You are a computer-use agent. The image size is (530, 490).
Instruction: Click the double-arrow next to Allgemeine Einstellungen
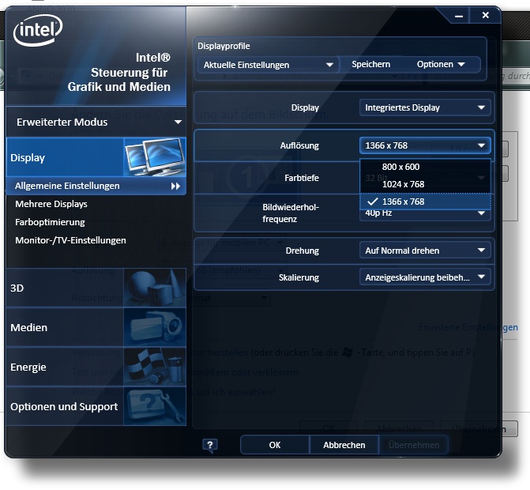pos(175,186)
